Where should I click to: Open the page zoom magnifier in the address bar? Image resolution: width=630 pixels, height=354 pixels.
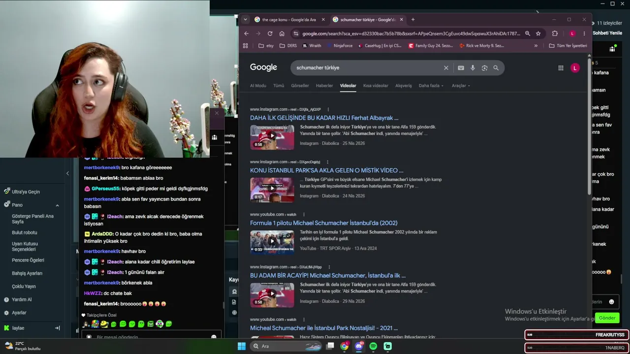pos(527,33)
